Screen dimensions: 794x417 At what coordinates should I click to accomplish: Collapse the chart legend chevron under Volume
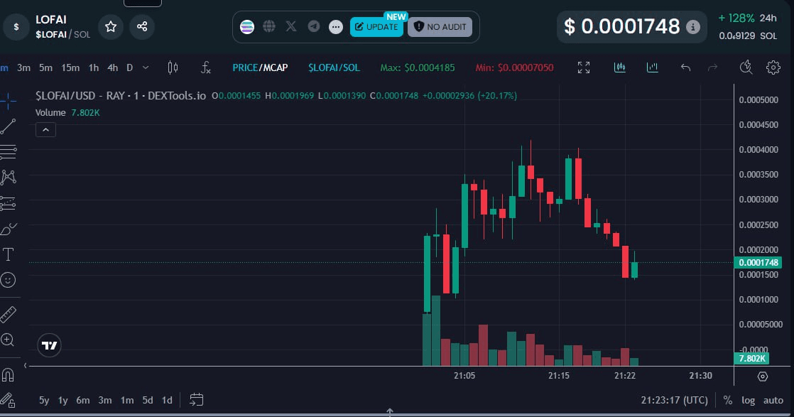tap(45, 130)
